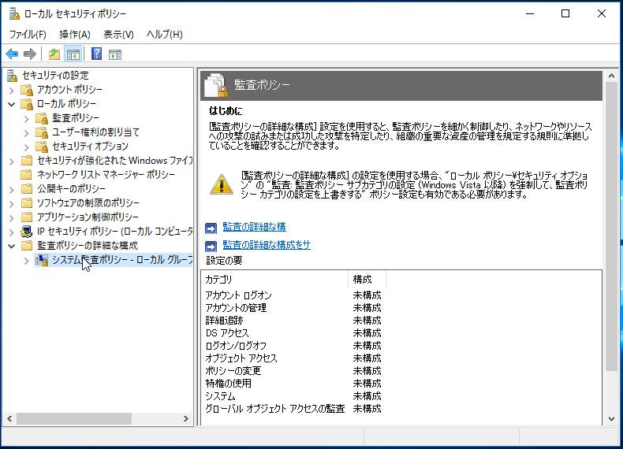The image size is (623, 449).
Task: Select the アカウント ログオン category row
Action: 293,295
